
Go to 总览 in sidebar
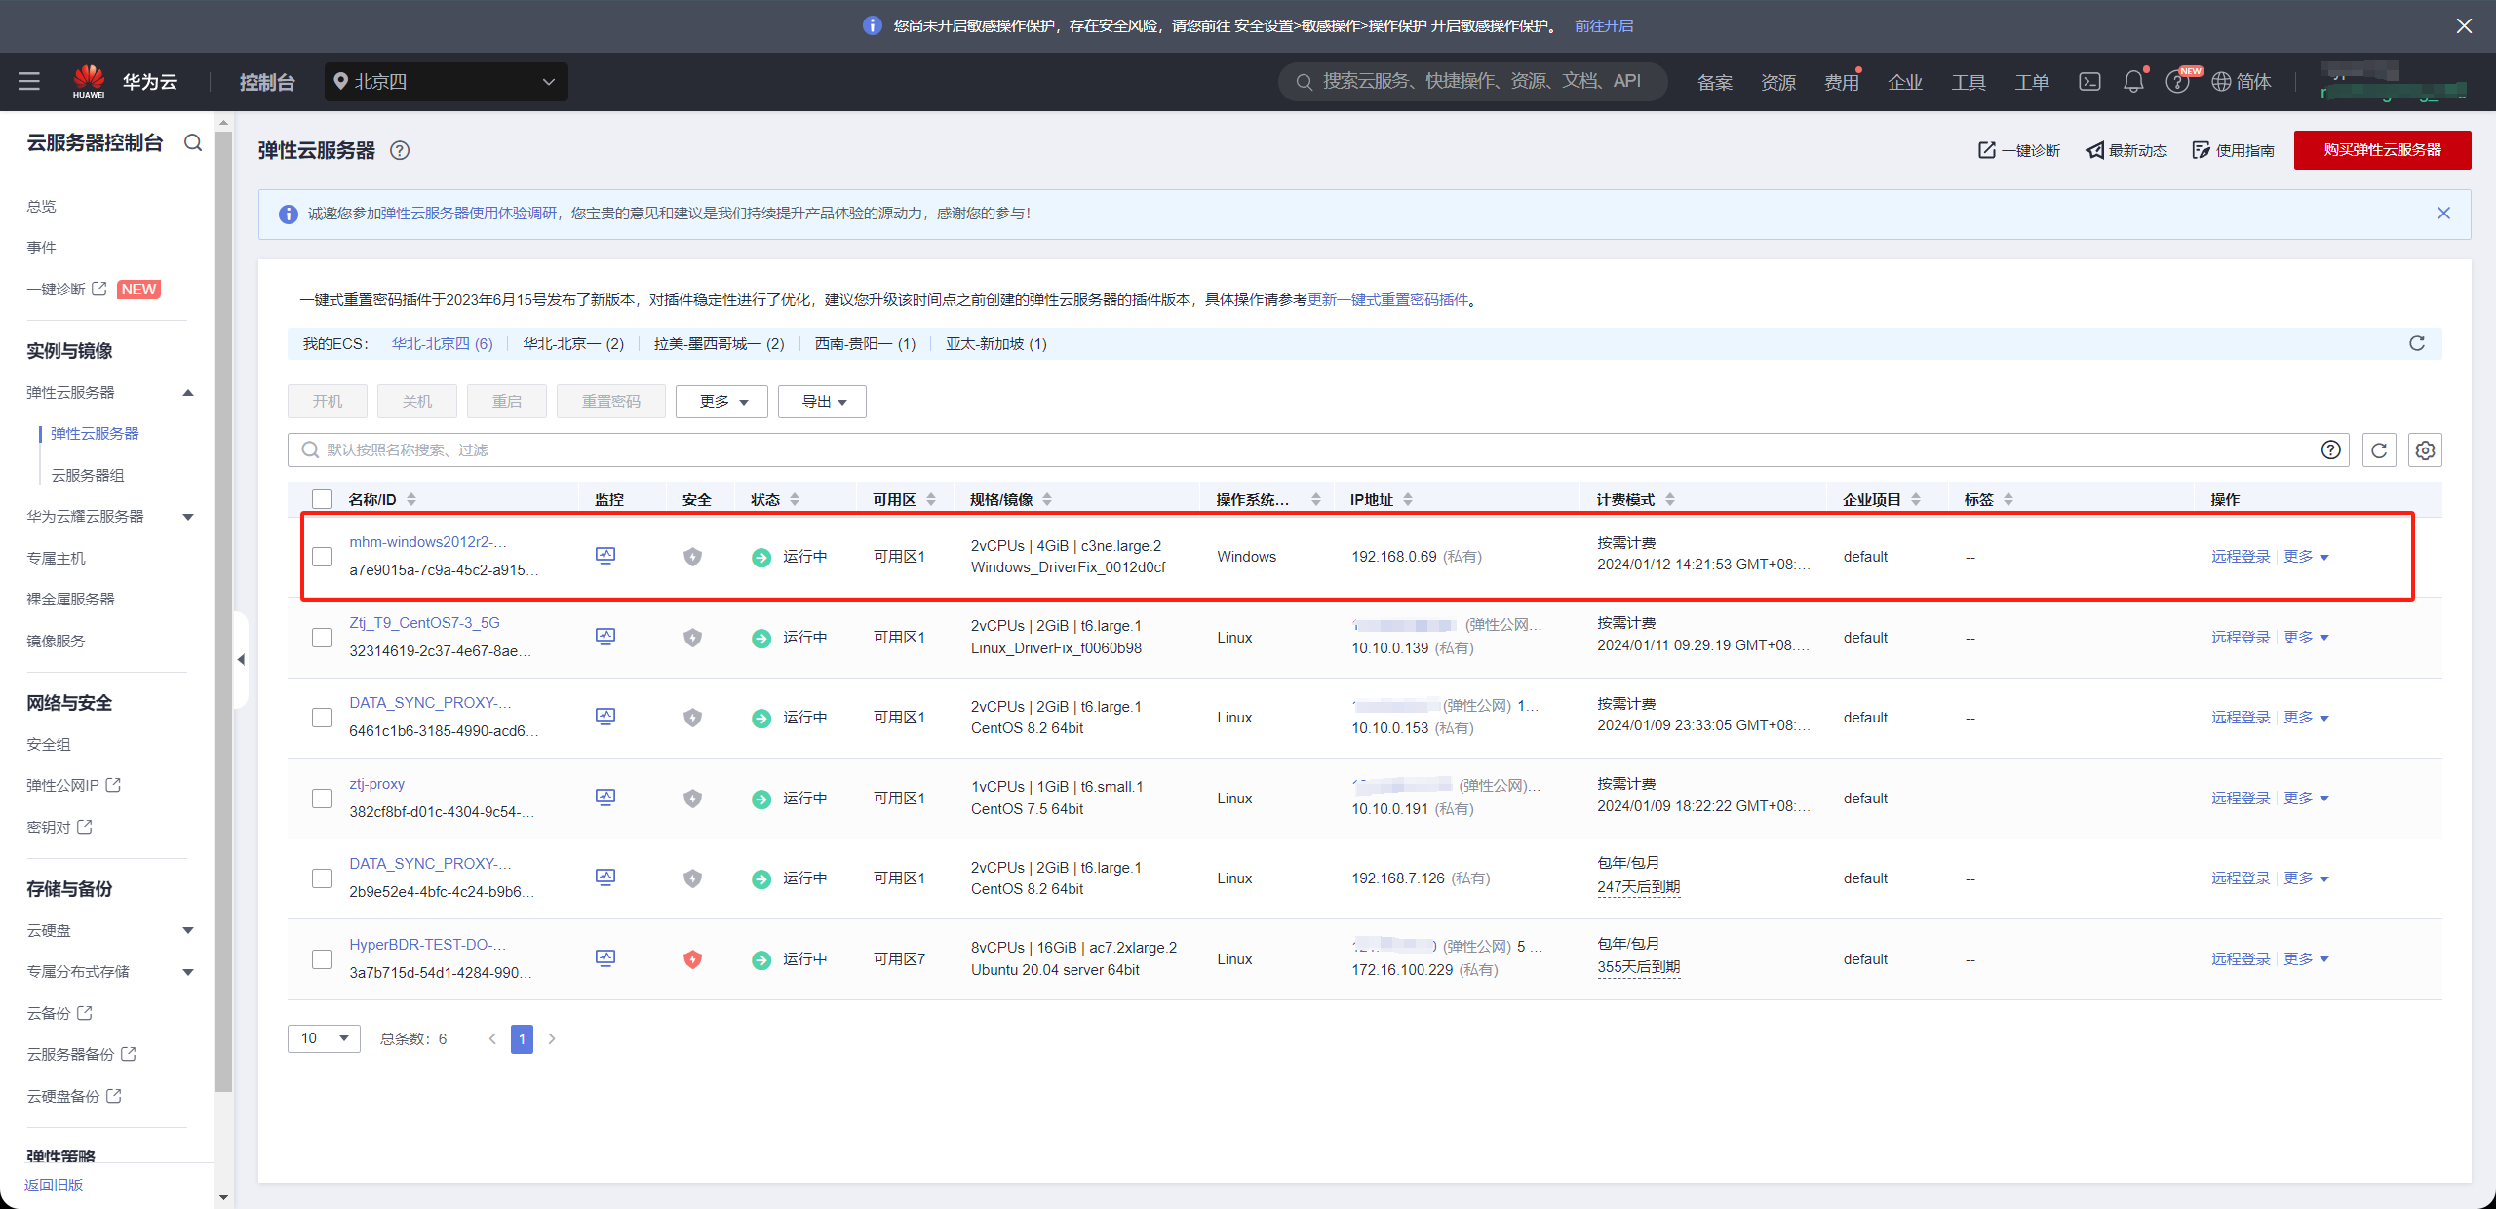(42, 207)
